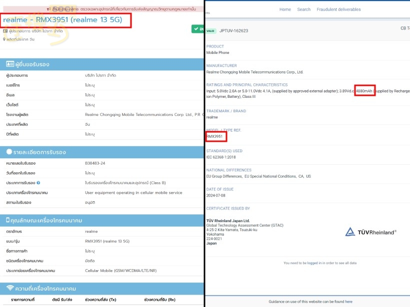
Task: Open the Search navigation link
Action: pyautogui.click(x=303, y=9)
